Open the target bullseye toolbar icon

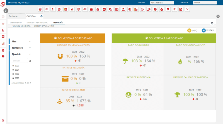tap(79, 9)
